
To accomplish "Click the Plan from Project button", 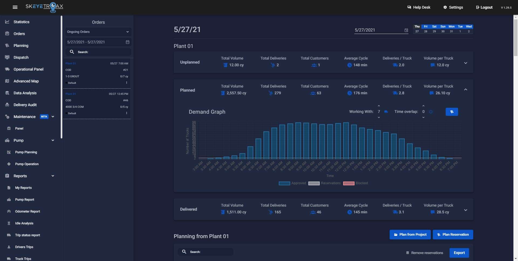I will (x=410, y=234).
